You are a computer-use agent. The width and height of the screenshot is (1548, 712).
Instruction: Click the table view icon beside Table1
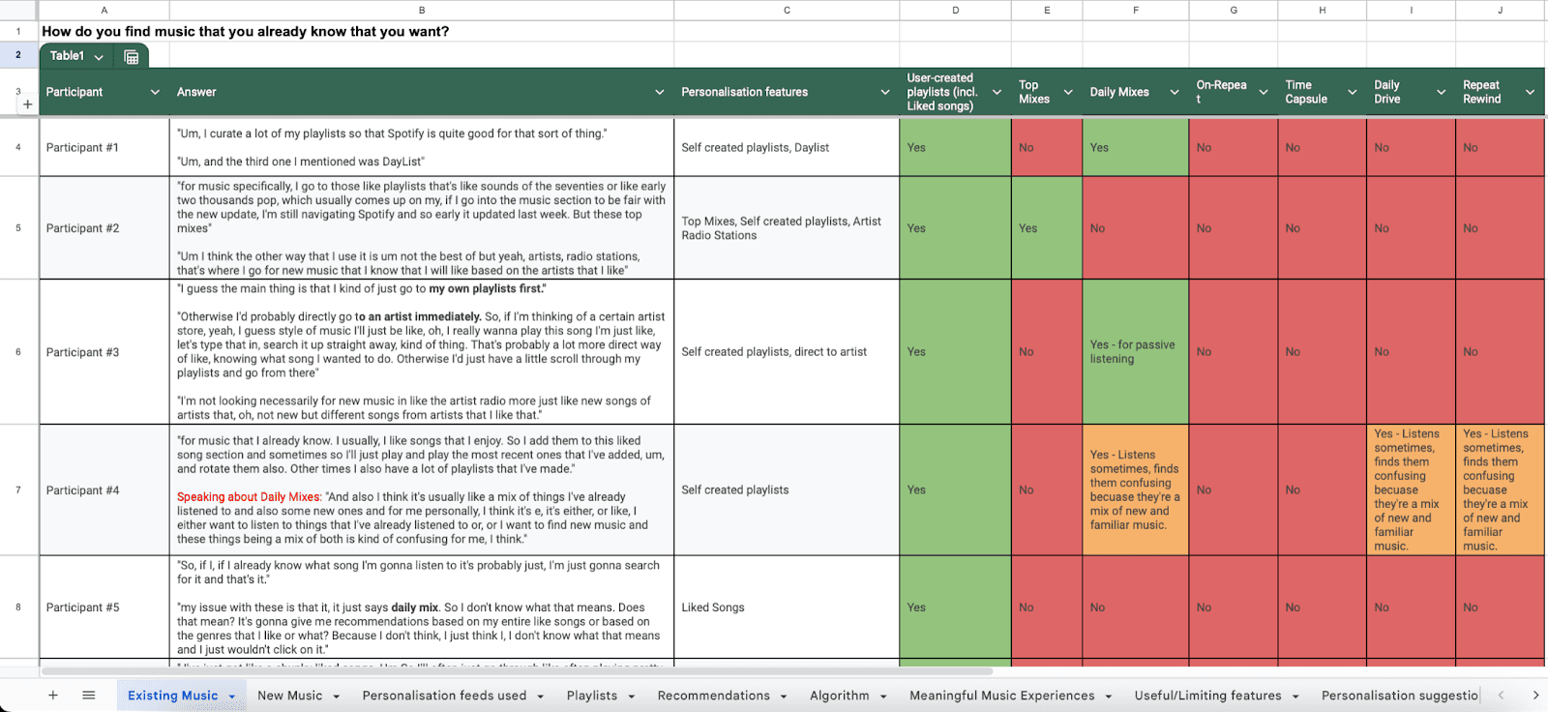click(132, 57)
